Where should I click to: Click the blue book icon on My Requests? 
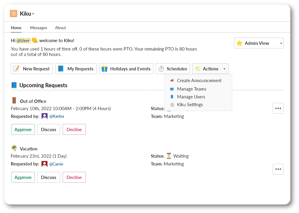coord(61,69)
